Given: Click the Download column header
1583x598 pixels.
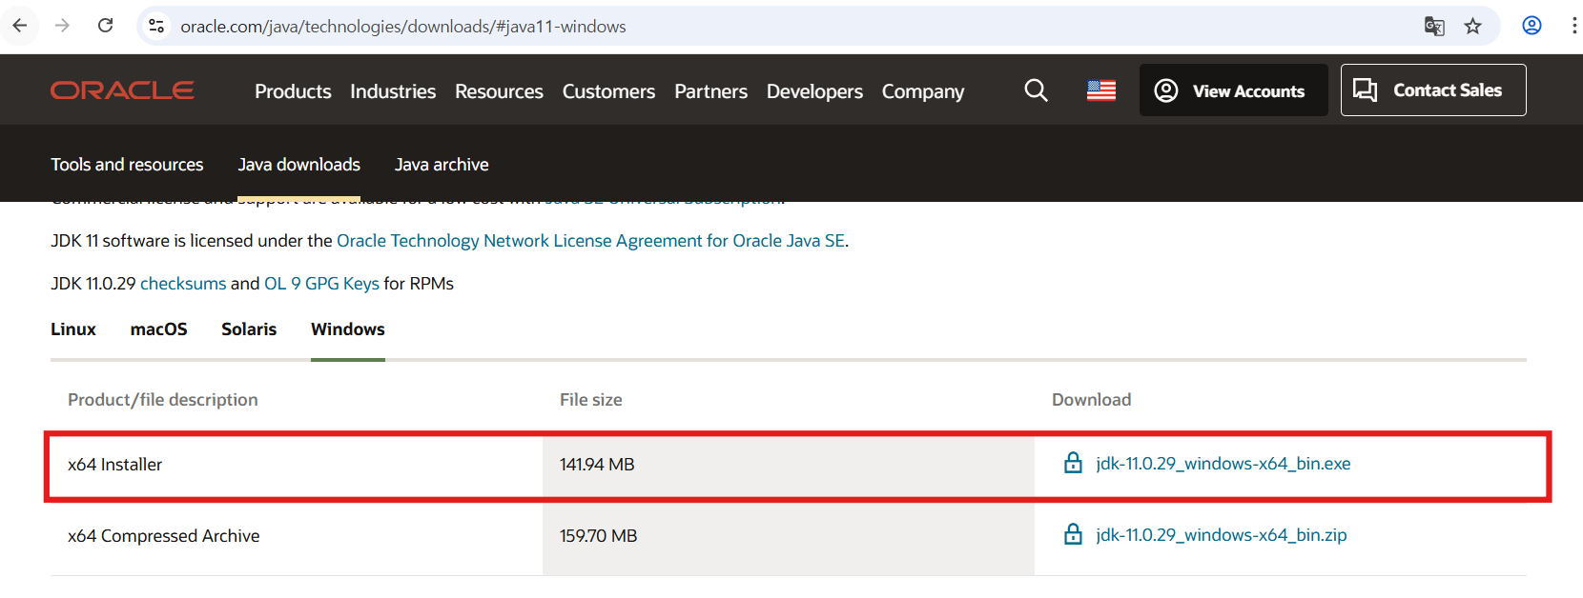Looking at the screenshot, I should click(x=1092, y=400).
